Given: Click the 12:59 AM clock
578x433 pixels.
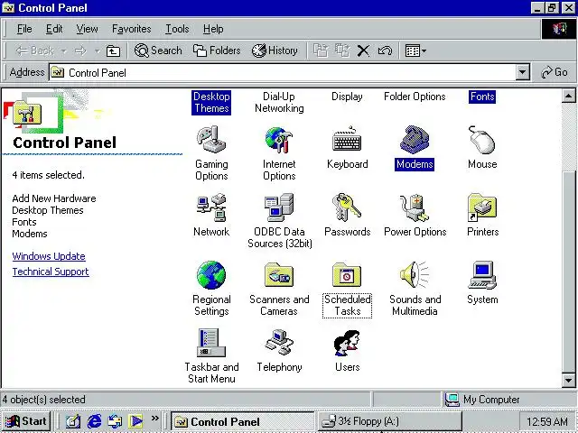Looking at the screenshot, I should pyautogui.click(x=547, y=421).
